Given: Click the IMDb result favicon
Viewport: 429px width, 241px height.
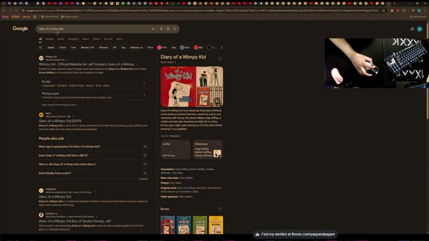Looking at the screenshot, I should [41, 115].
